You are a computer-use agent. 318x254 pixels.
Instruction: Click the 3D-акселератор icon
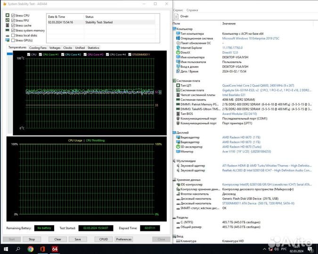click(x=178, y=147)
